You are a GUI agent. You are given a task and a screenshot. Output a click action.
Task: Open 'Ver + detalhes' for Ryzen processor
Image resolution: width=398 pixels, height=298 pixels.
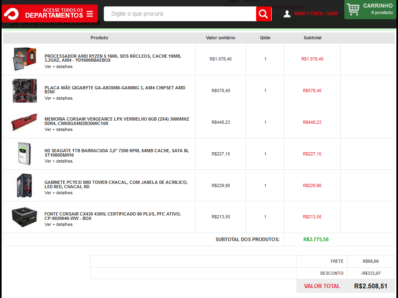(59, 67)
